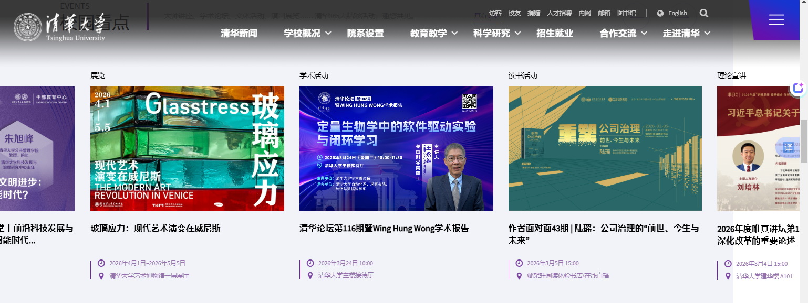The height and width of the screenshot is (303, 808).
Task: Open the 人才招聘 top link
Action: [x=559, y=13]
